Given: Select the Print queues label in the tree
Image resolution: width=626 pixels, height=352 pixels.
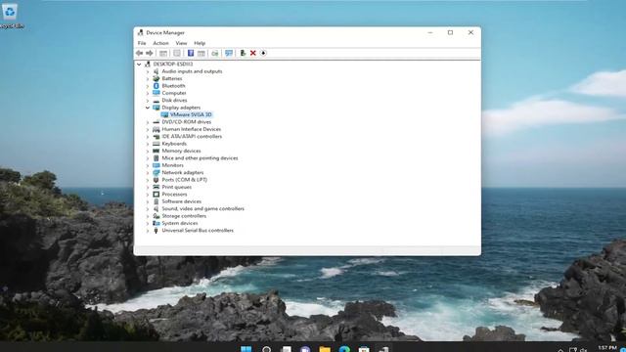Looking at the screenshot, I should (x=176, y=187).
